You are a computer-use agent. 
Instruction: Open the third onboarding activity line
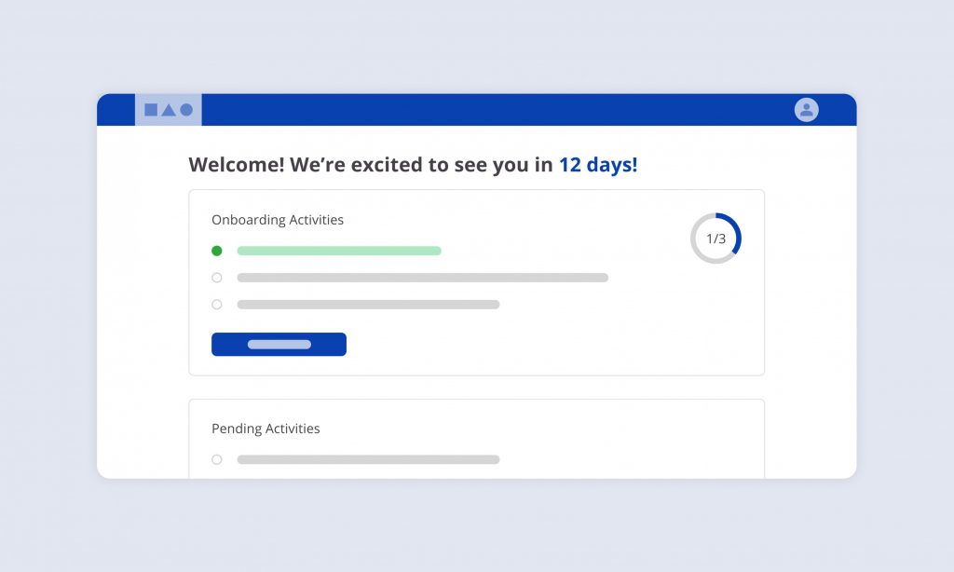coord(368,305)
